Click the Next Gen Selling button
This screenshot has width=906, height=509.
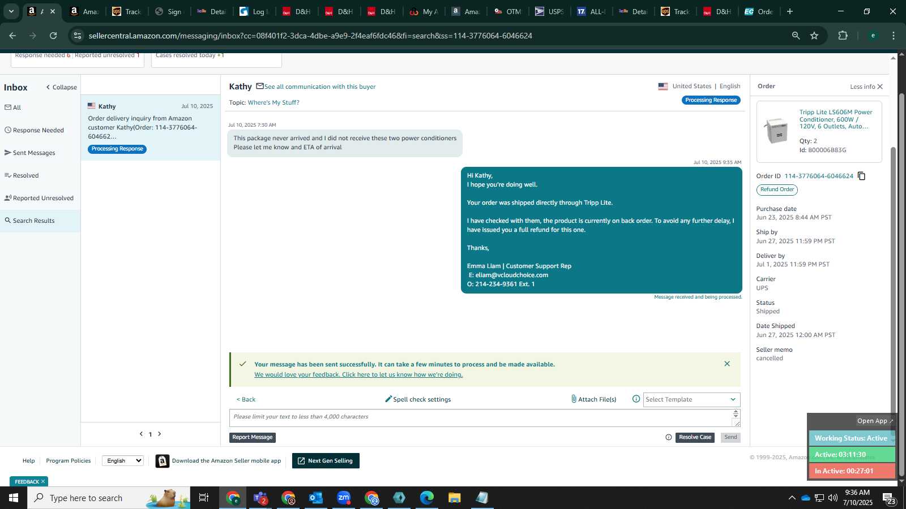tap(326, 460)
